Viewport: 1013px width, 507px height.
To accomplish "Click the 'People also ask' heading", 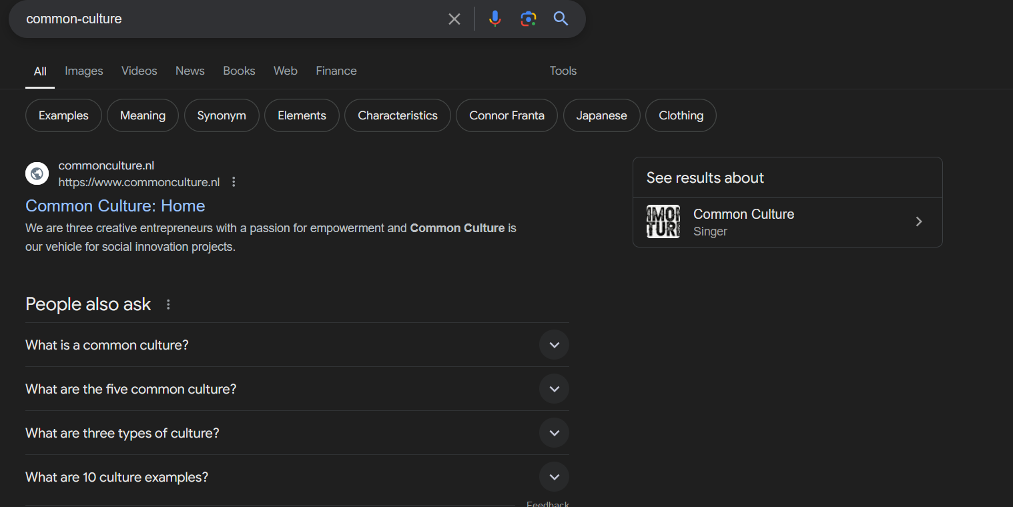I will (x=88, y=304).
